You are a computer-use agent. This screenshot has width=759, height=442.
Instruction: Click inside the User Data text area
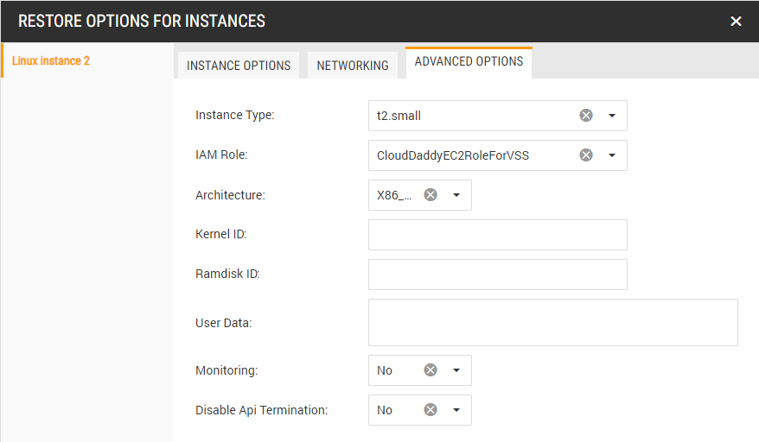pos(552,323)
